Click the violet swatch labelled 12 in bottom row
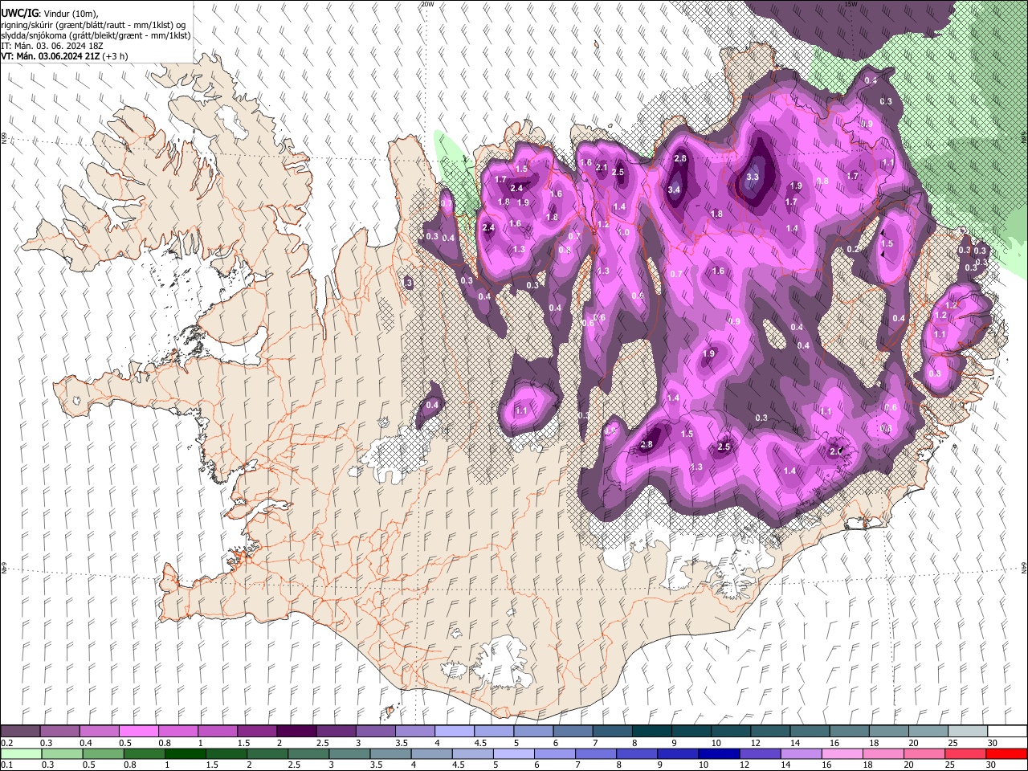This screenshot has height=771, width=1028. click(760, 753)
